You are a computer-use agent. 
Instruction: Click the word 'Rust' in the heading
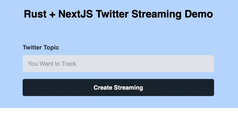coord(35,14)
